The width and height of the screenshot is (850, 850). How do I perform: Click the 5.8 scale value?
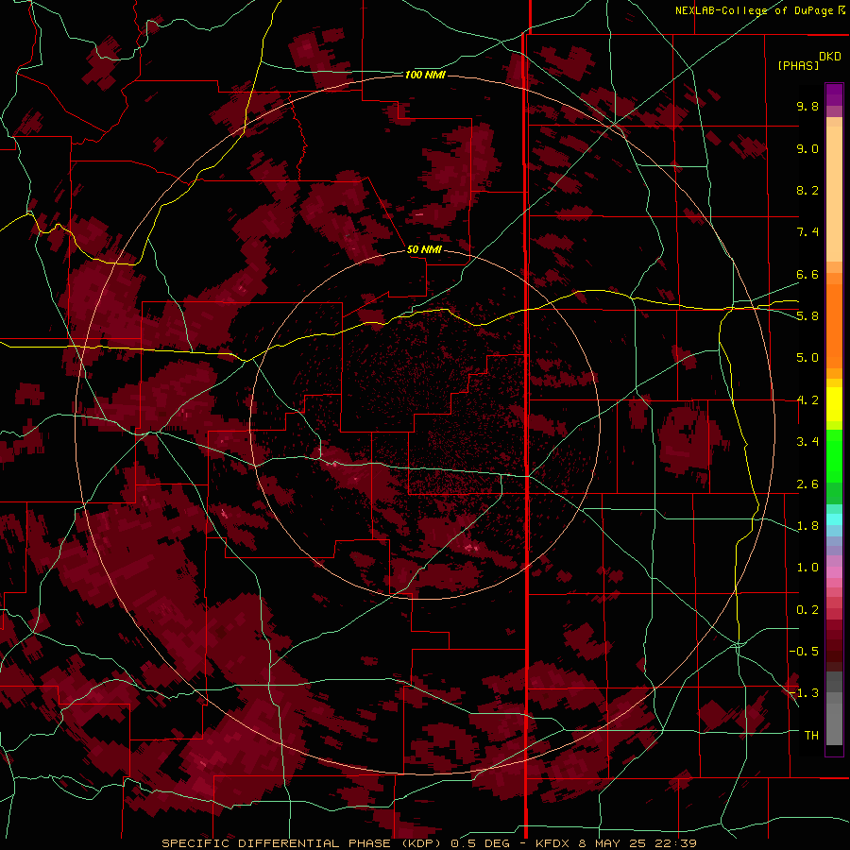(x=807, y=316)
